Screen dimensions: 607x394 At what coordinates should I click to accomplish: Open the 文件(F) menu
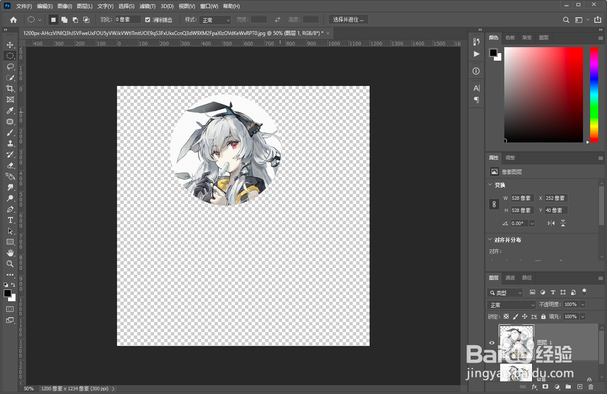coord(24,6)
